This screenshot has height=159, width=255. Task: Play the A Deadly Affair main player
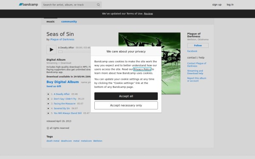tap(51, 50)
